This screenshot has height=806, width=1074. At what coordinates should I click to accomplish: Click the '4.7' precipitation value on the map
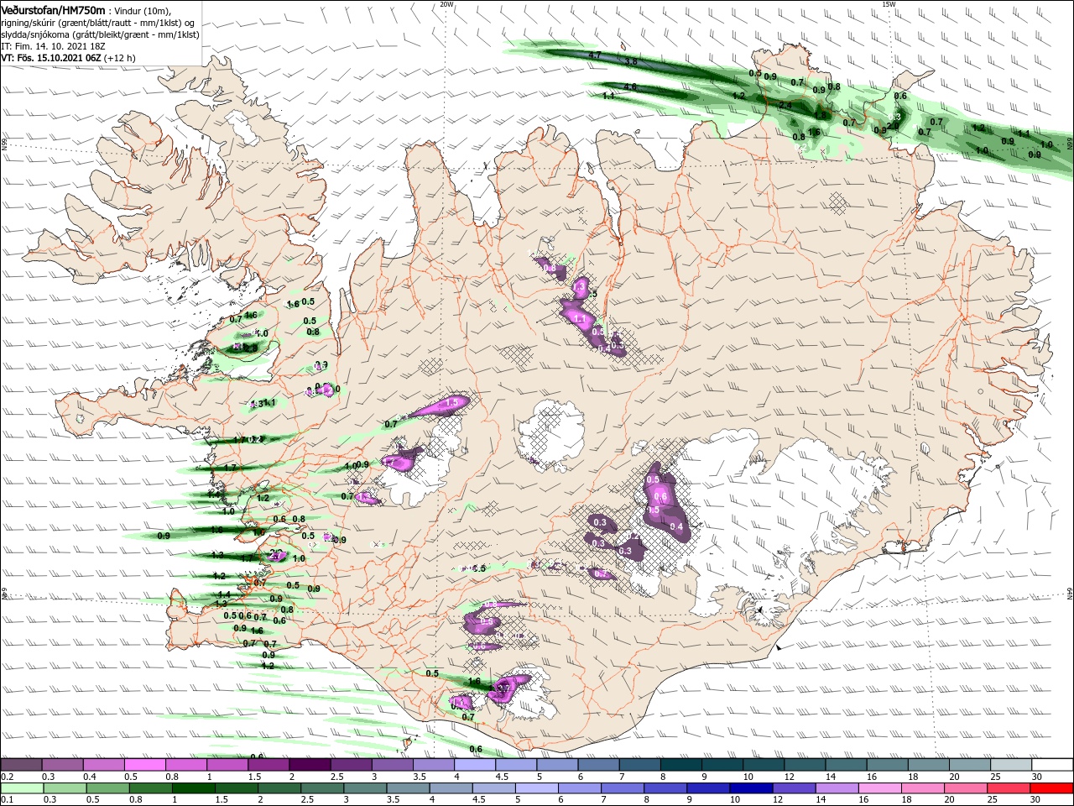coord(596,55)
